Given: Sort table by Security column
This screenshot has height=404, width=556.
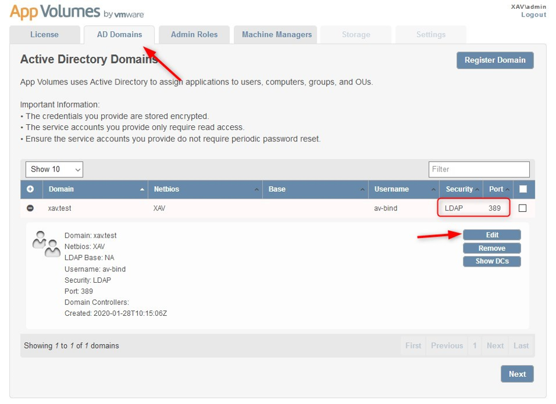Looking at the screenshot, I should click(x=462, y=189).
